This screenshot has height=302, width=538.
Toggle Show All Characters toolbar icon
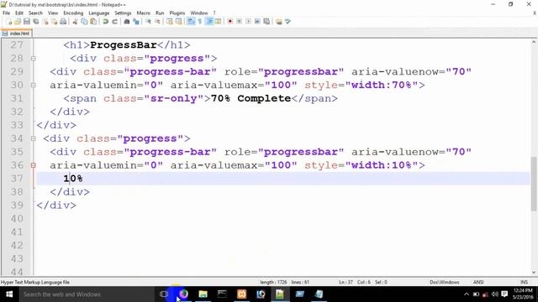(200, 22)
